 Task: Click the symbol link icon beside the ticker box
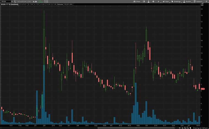pyautogui.click(x=15, y=1)
